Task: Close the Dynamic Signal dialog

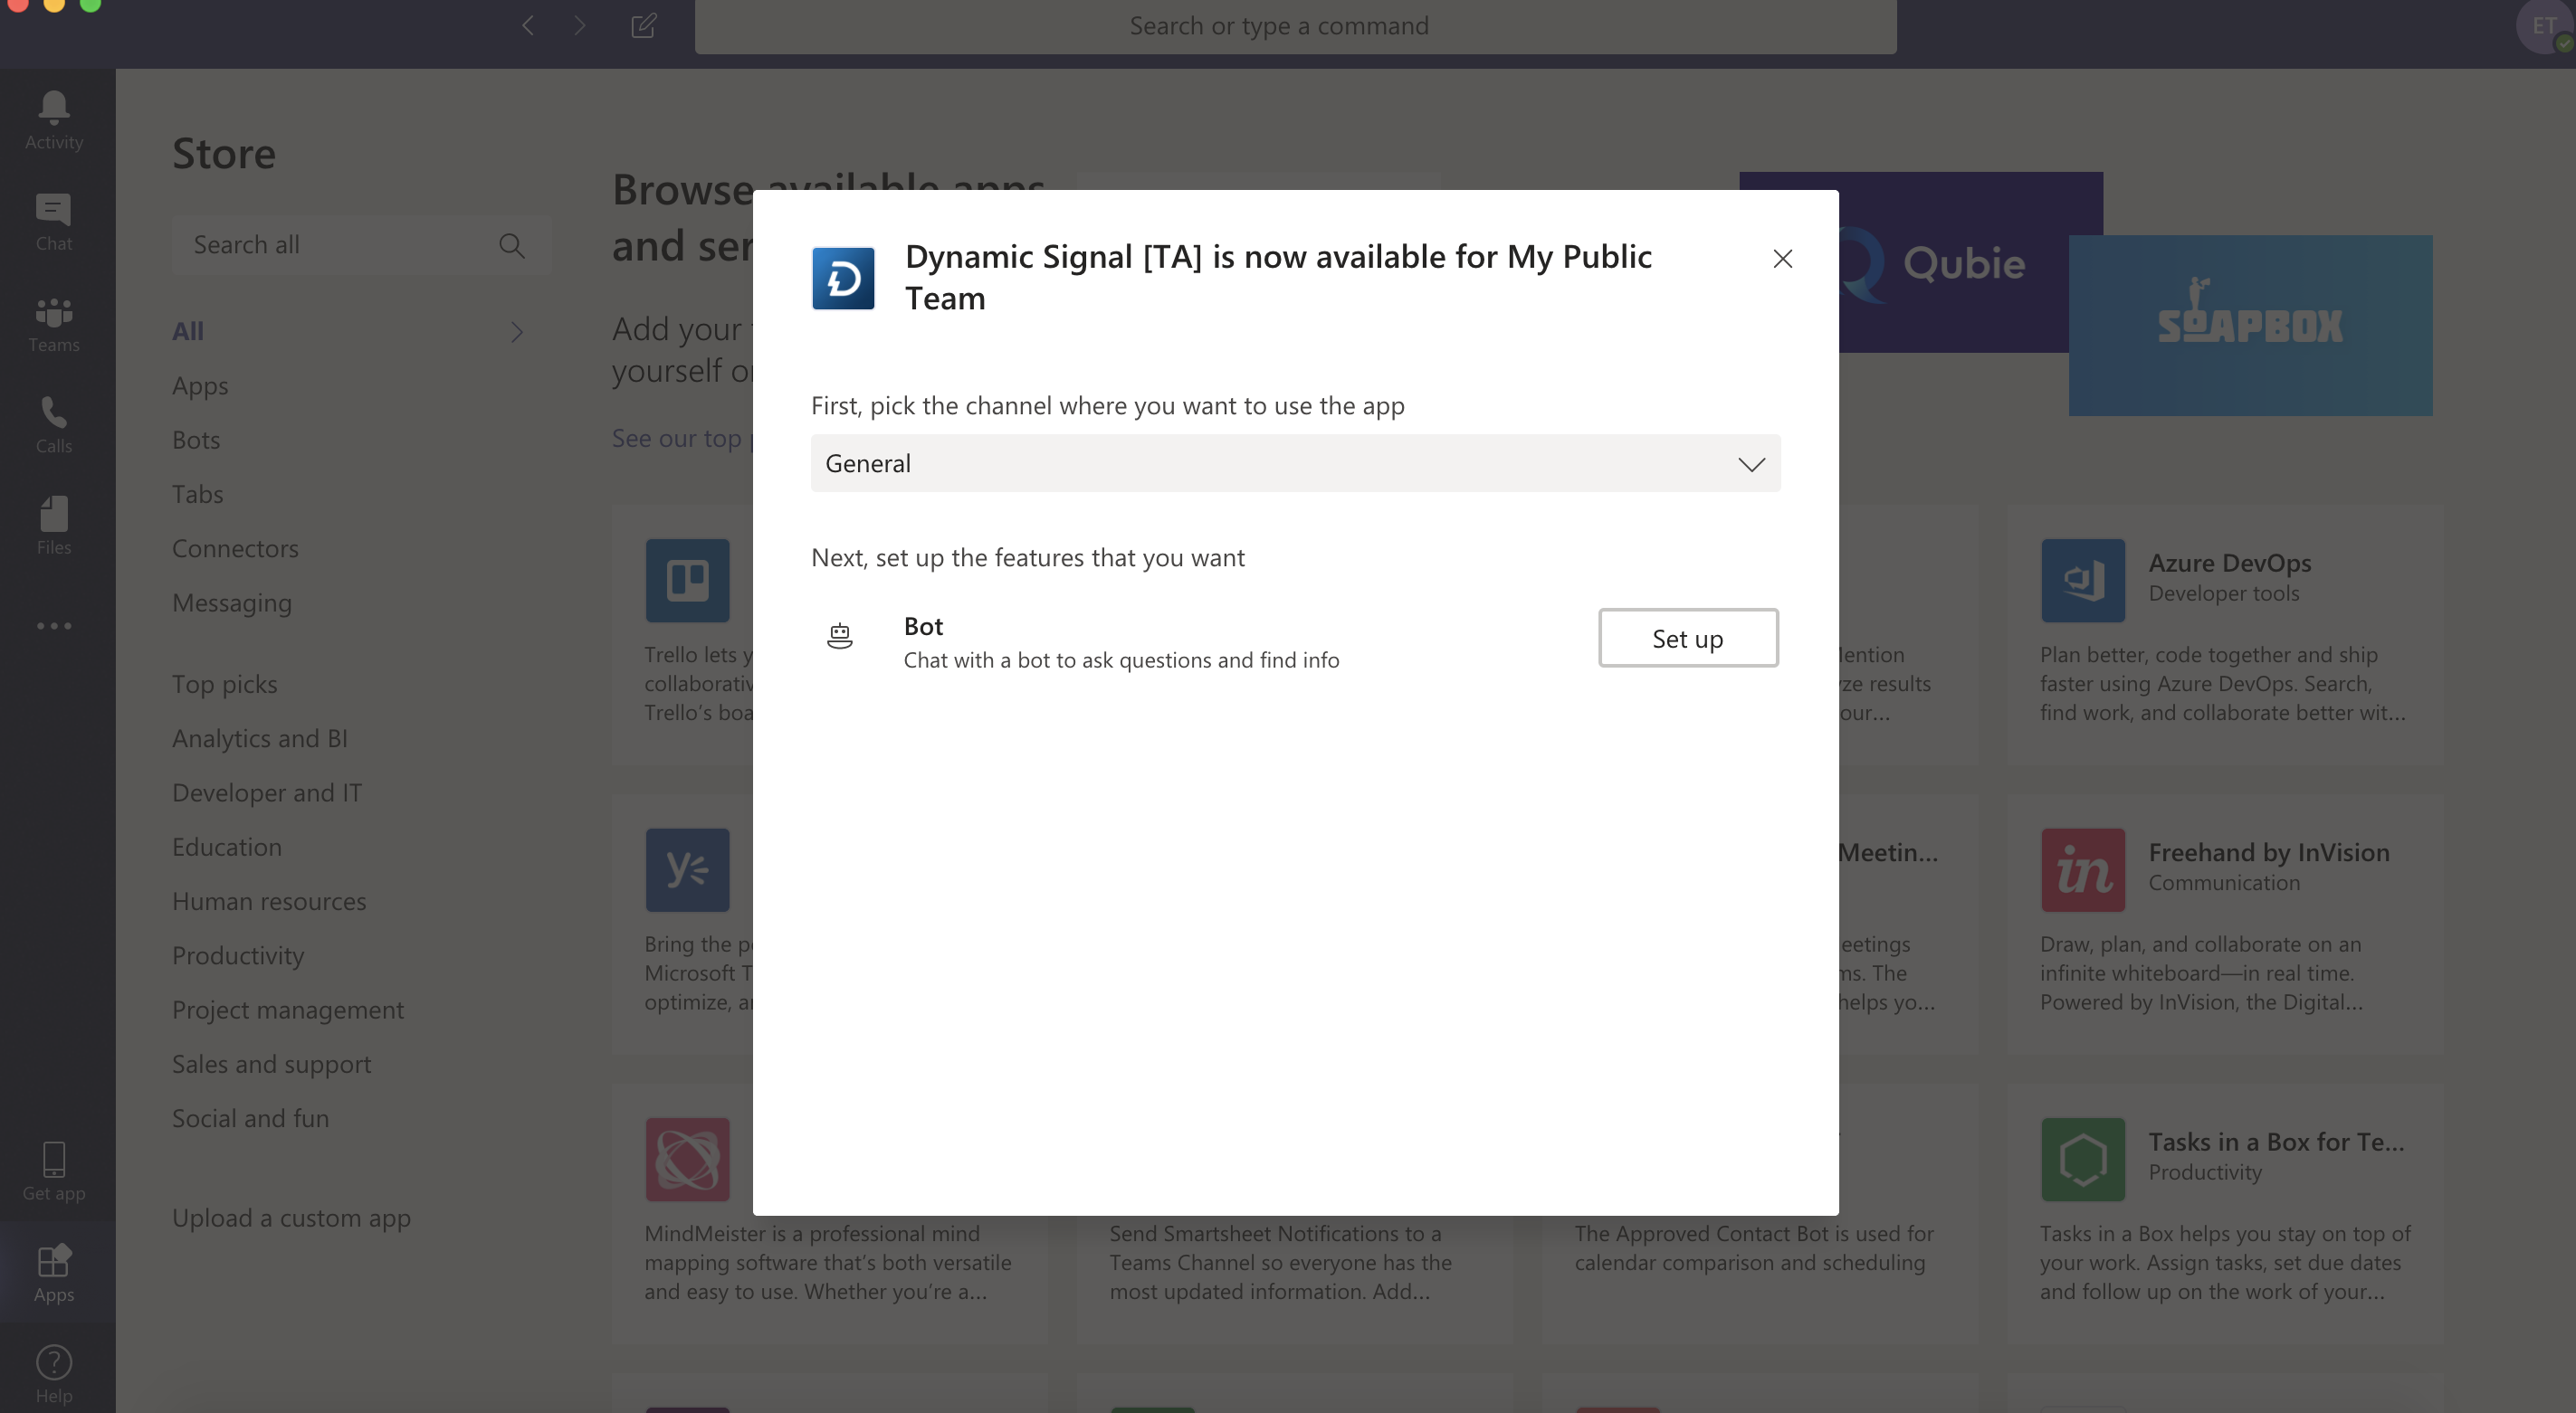Action: coord(1782,259)
